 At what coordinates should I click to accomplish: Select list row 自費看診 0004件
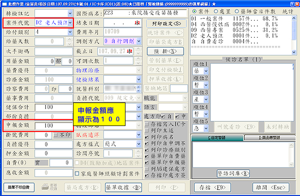(x=225, y=41)
